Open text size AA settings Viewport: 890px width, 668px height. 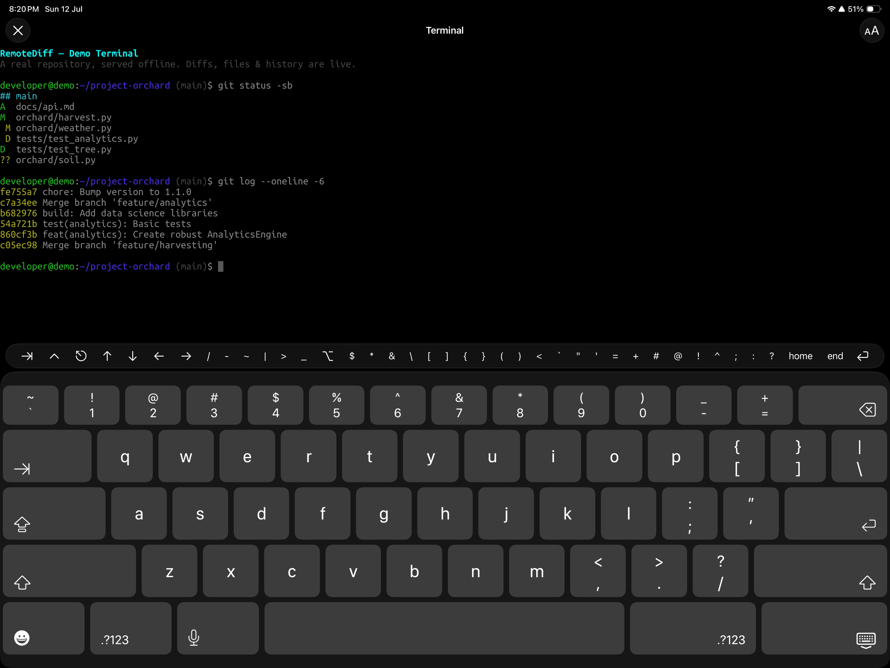[872, 30]
